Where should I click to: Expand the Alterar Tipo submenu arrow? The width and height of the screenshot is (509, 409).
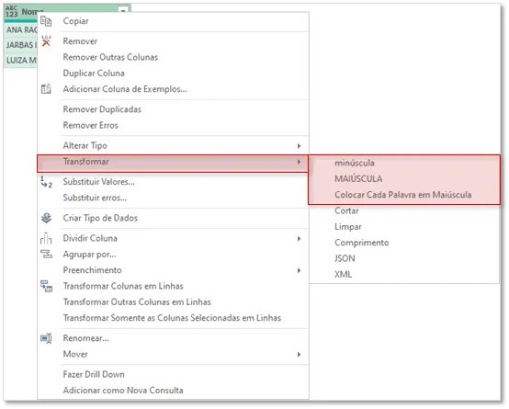coord(299,146)
